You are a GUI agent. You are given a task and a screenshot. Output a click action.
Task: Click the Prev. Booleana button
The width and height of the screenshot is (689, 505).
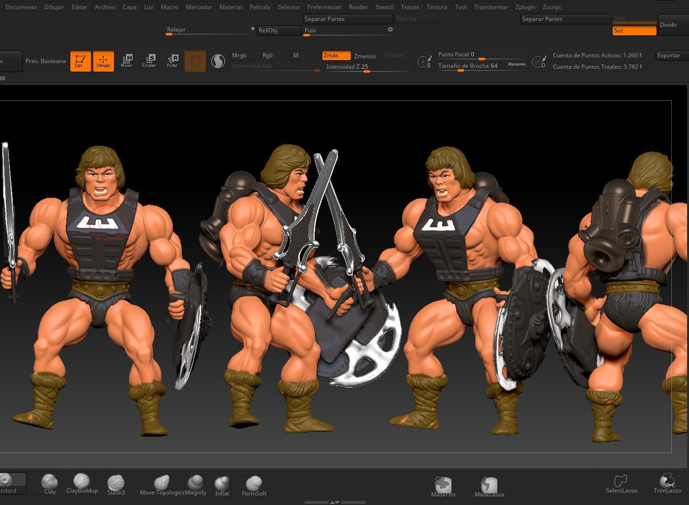[x=46, y=61]
